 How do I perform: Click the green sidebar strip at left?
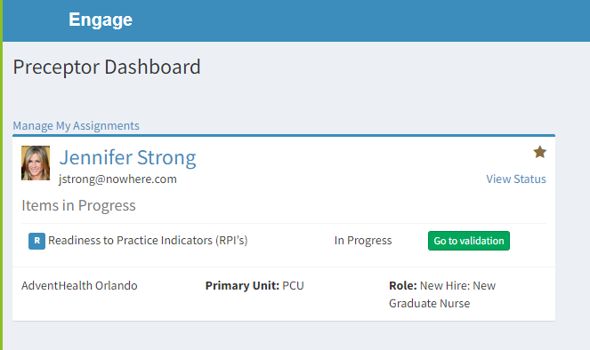click(1, 175)
